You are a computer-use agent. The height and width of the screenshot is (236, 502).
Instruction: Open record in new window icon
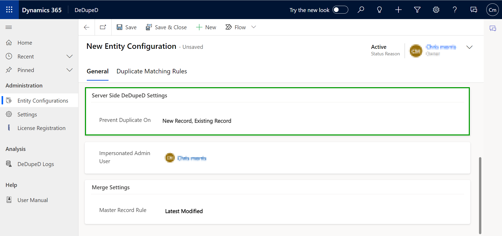(x=103, y=27)
